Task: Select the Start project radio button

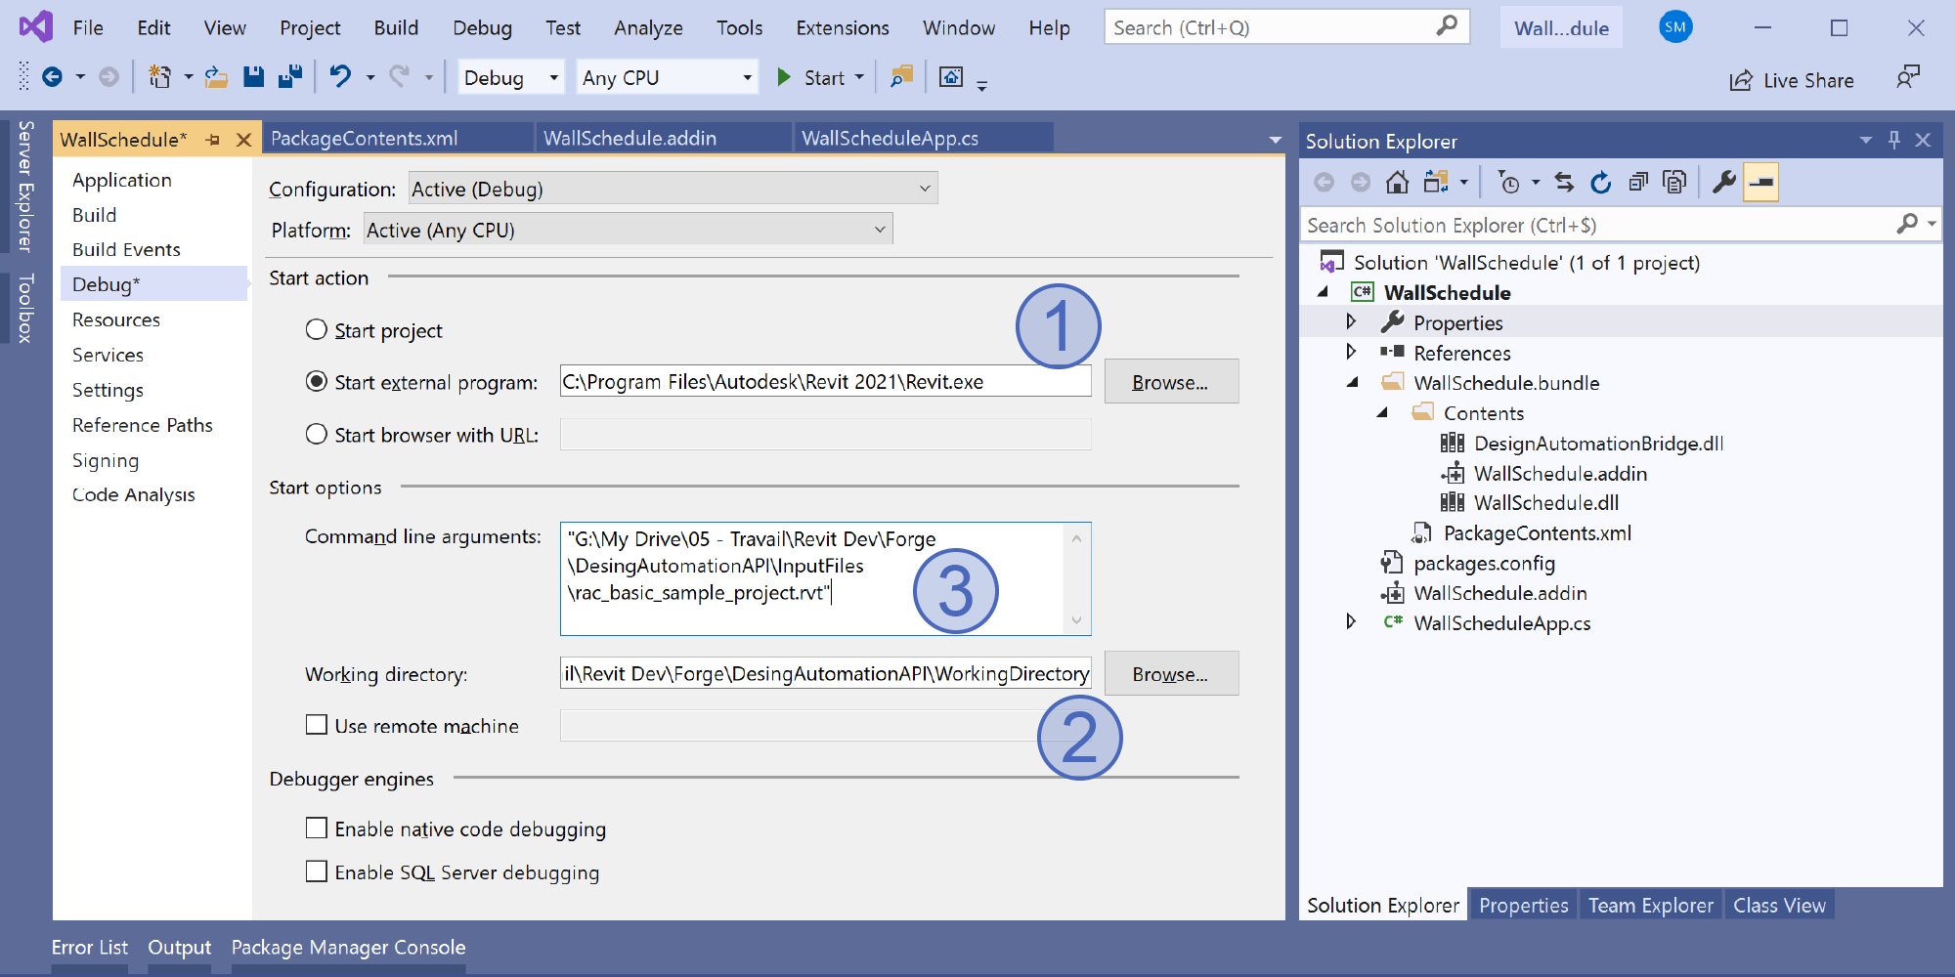Action: (x=316, y=329)
